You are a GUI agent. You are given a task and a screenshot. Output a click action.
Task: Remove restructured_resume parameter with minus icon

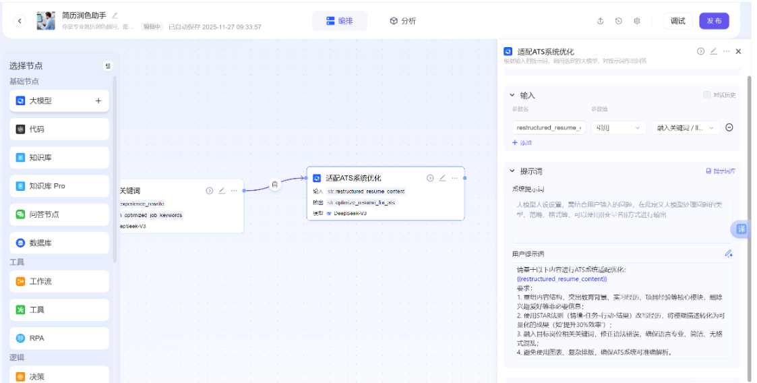(x=729, y=127)
